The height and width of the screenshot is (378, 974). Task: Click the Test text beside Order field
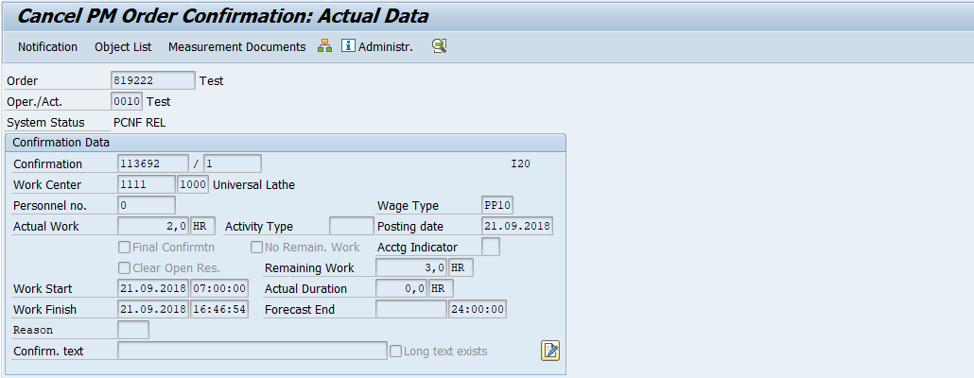point(211,80)
